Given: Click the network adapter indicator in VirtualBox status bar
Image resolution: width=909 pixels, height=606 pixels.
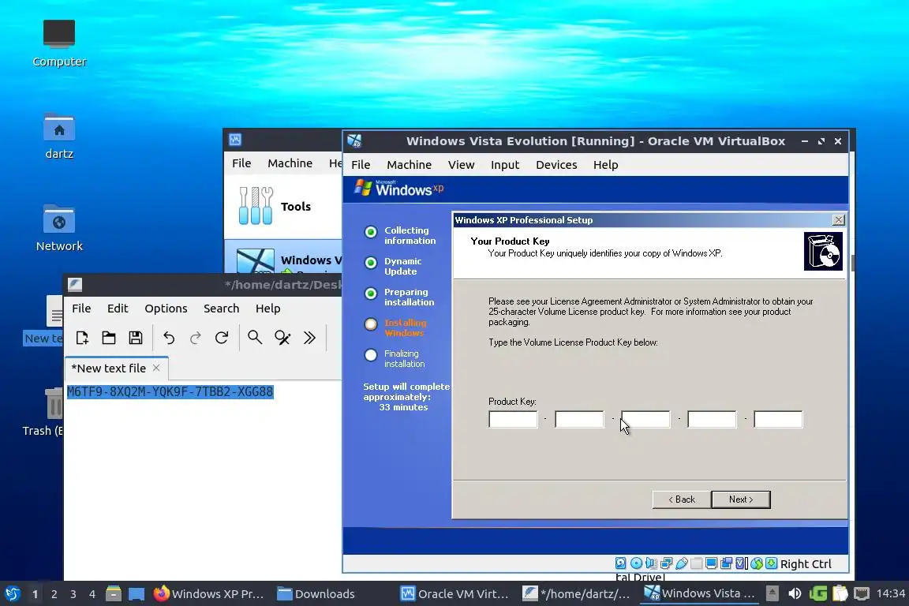Looking at the screenshot, I should 666,563.
